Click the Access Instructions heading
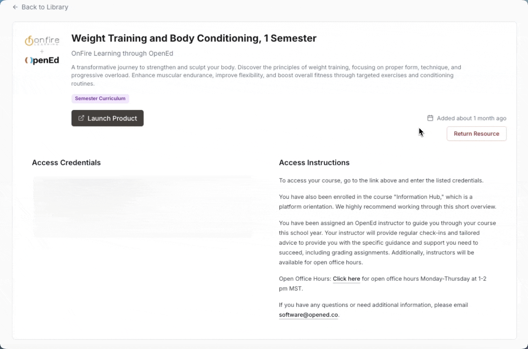This screenshot has height=349, width=528. pos(314,163)
